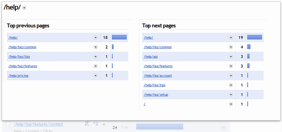Screen dimensions: 282x132
Task: Open /help/faq/features link in Top previous pages
Action: 23,66
